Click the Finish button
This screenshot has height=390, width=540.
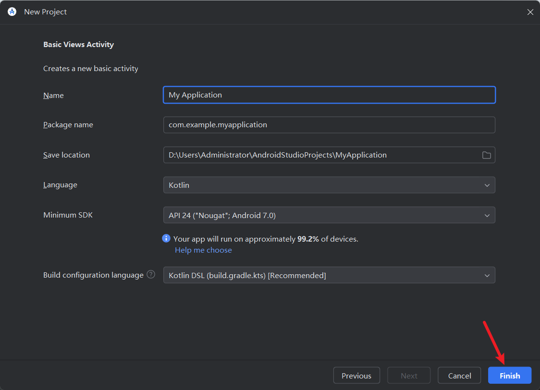coord(510,376)
